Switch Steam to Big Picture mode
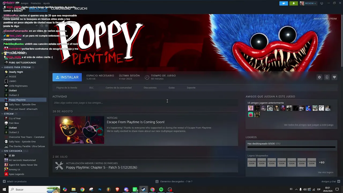Image resolution: width=343 pixels, height=193 pixels. (322, 3)
